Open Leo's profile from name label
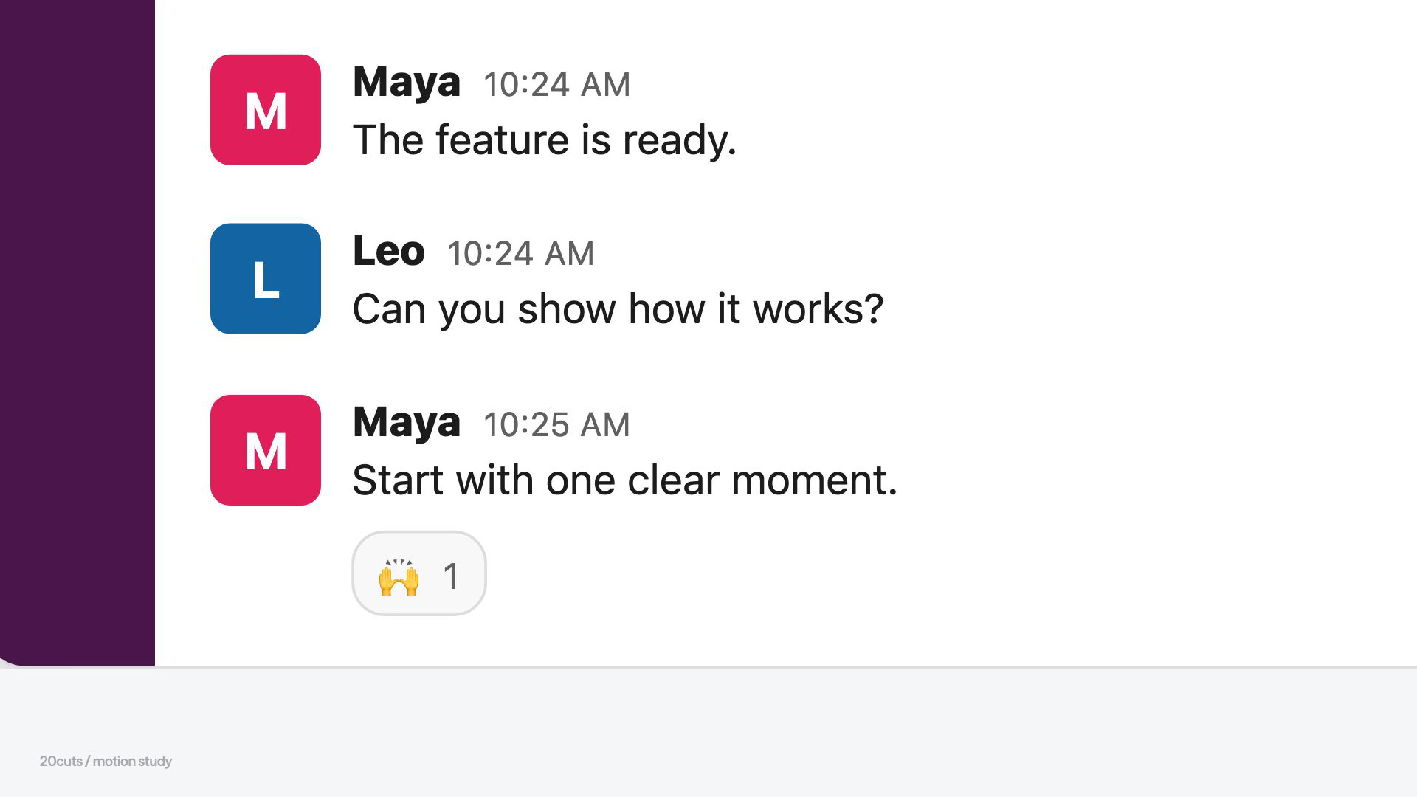 (389, 251)
